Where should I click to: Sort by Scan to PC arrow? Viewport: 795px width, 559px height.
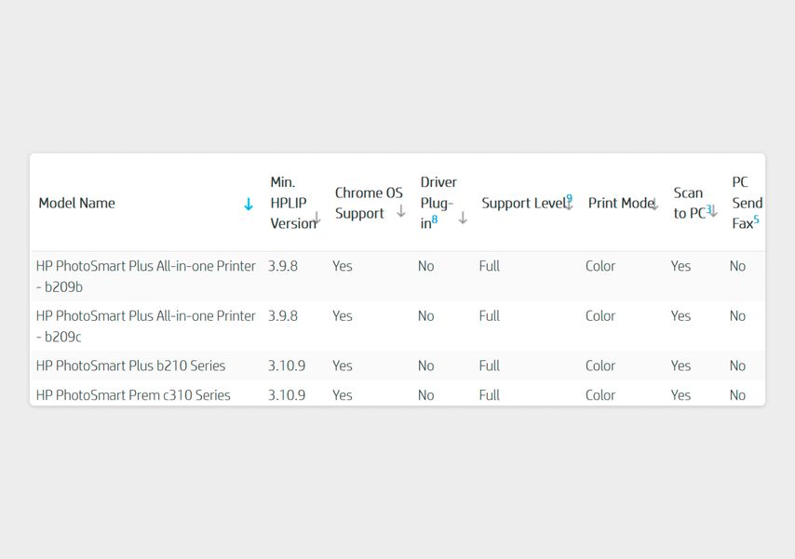pyautogui.click(x=713, y=211)
